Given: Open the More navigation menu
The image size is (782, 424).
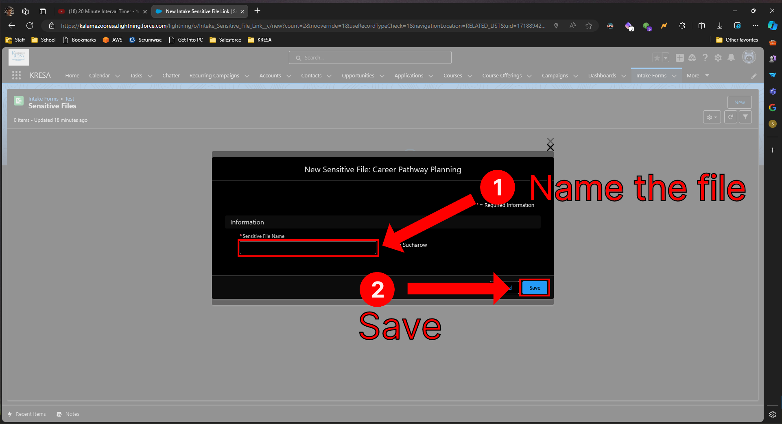Looking at the screenshot, I should pos(697,76).
